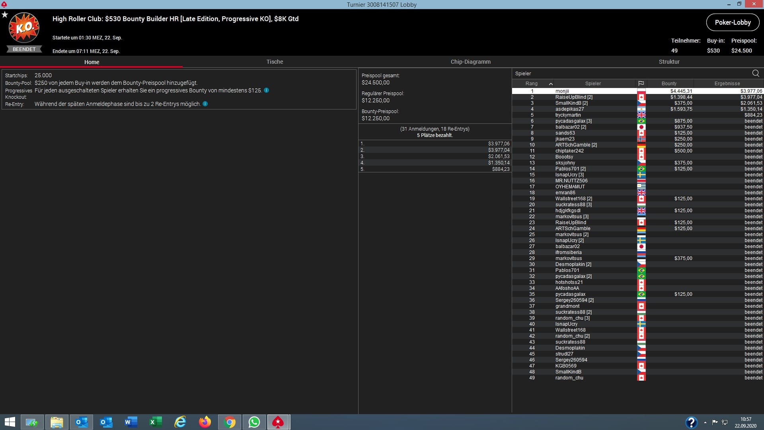Sort player list by Bounty column
This screenshot has width=764, height=430.
click(x=669, y=84)
